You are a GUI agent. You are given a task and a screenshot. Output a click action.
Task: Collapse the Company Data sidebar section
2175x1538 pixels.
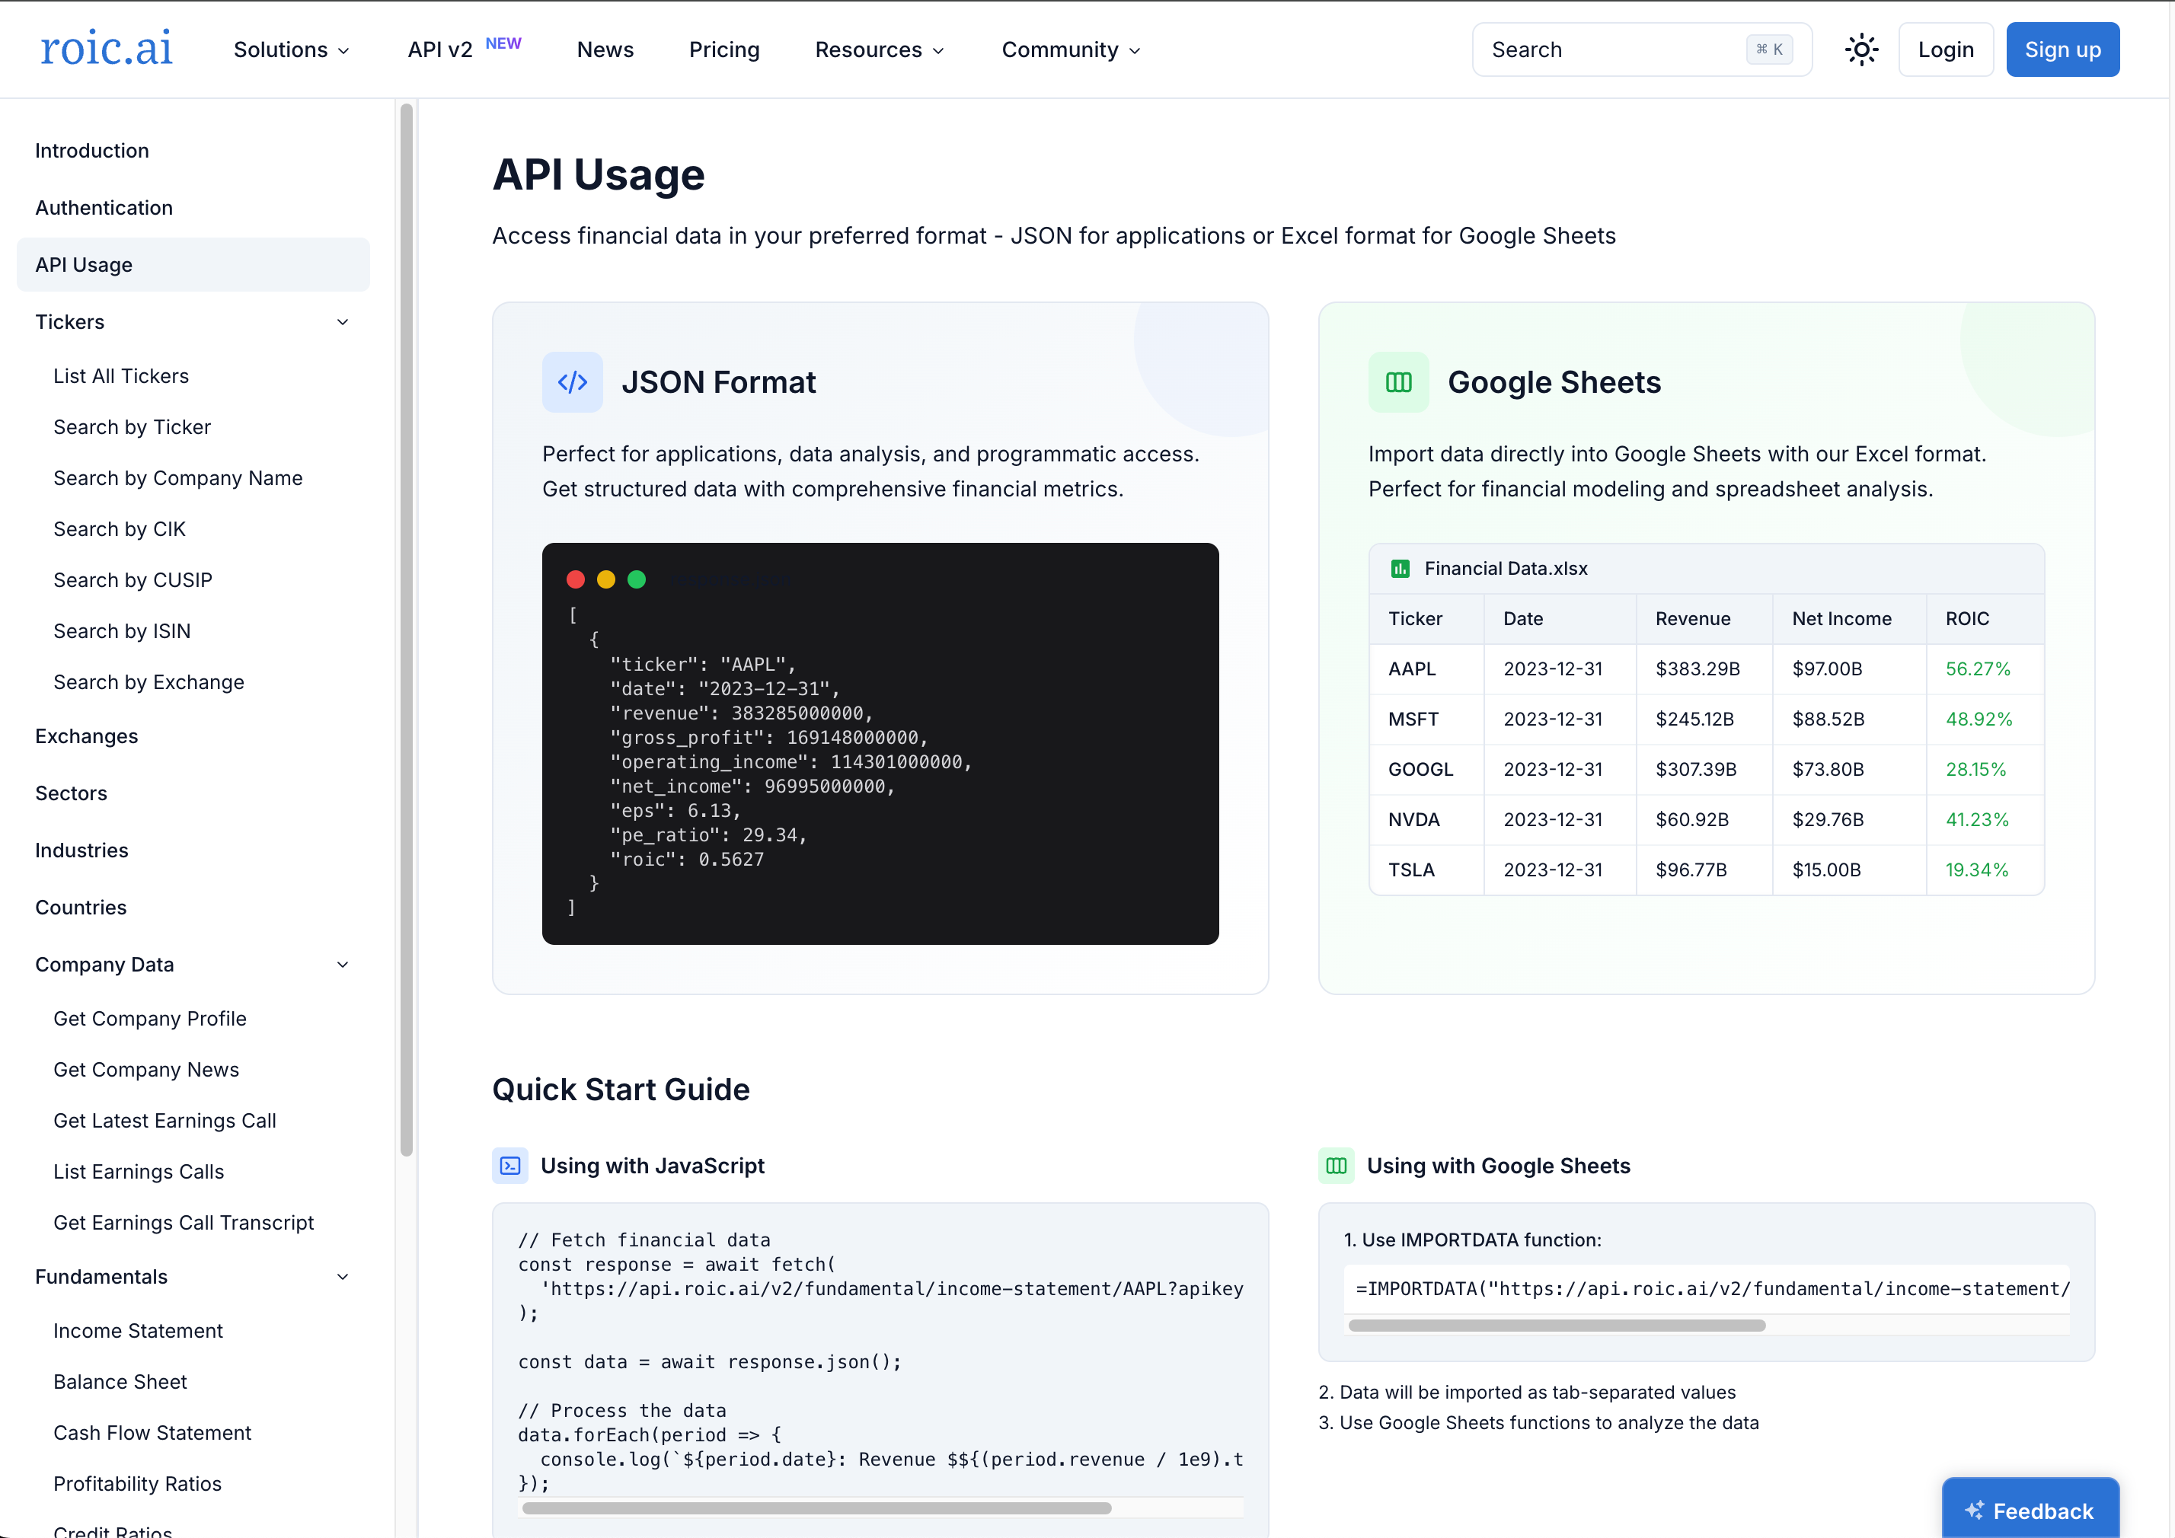(x=342, y=964)
